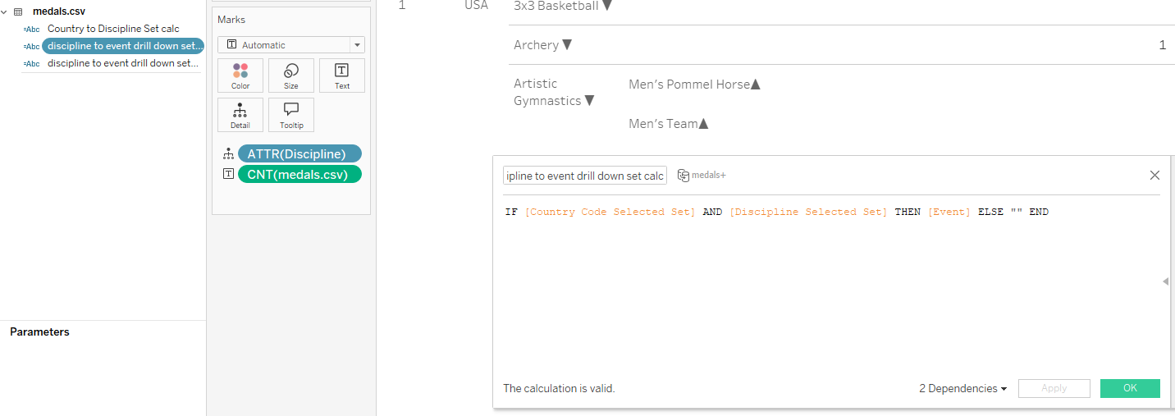Open the Detail marks card
Image resolution: width=1175 pixels, height=416 pixels.
(240, 115)
